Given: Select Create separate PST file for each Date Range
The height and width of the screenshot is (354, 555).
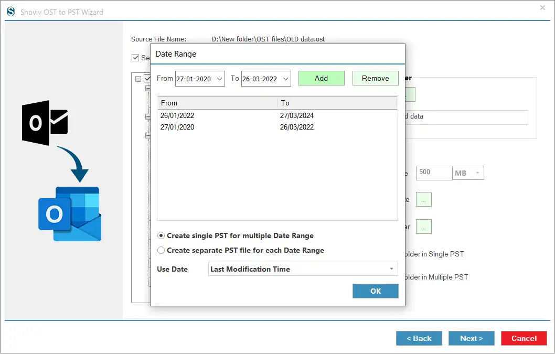Looking at the screenshot, I should 161,250.
